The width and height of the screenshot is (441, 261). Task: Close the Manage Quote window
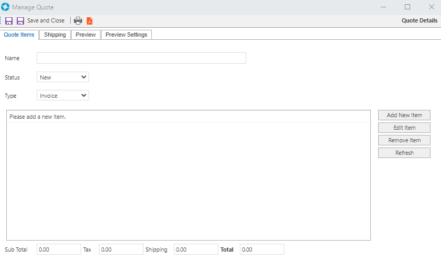click(x=431, y=7)
